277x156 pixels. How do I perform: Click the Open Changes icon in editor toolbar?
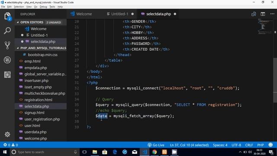pos(254,14)
